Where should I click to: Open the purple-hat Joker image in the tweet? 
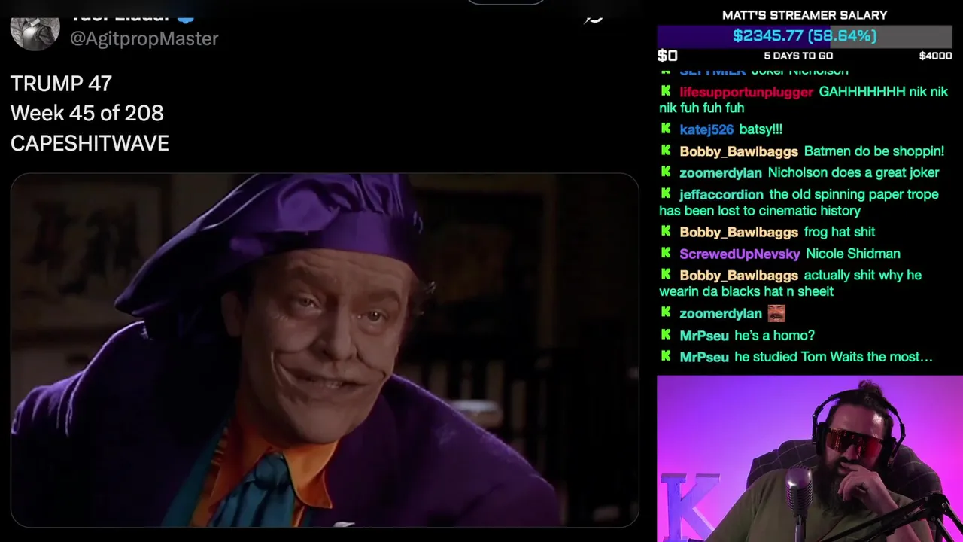tap(324, 350)
